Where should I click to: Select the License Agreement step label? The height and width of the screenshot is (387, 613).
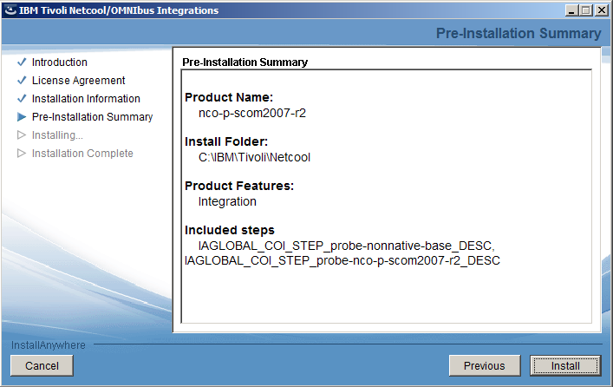pyautogui.click(x=79, y=80)
